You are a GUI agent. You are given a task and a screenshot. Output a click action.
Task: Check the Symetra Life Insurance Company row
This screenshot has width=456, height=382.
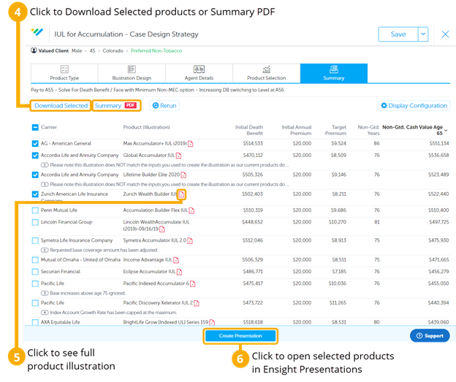coord(35,241)
